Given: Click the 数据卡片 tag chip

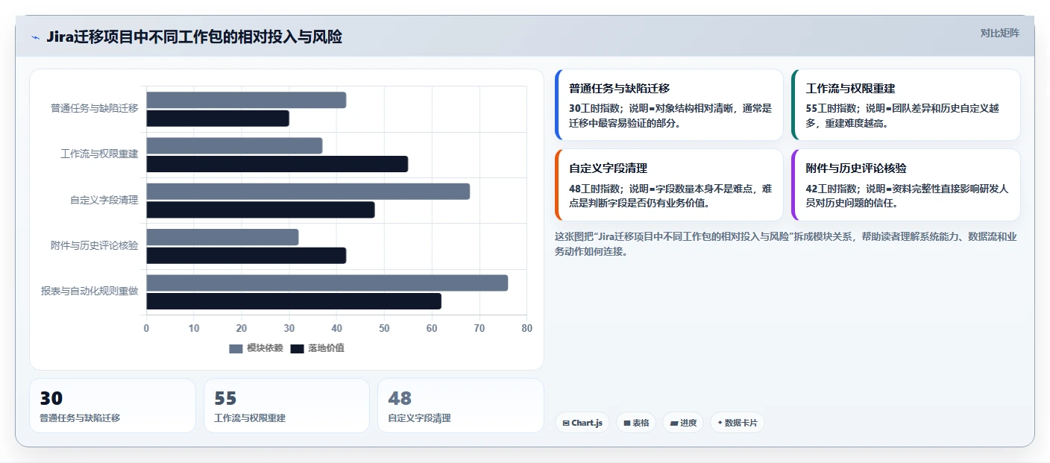Looking at the screenshot, I should click(738, 423).
